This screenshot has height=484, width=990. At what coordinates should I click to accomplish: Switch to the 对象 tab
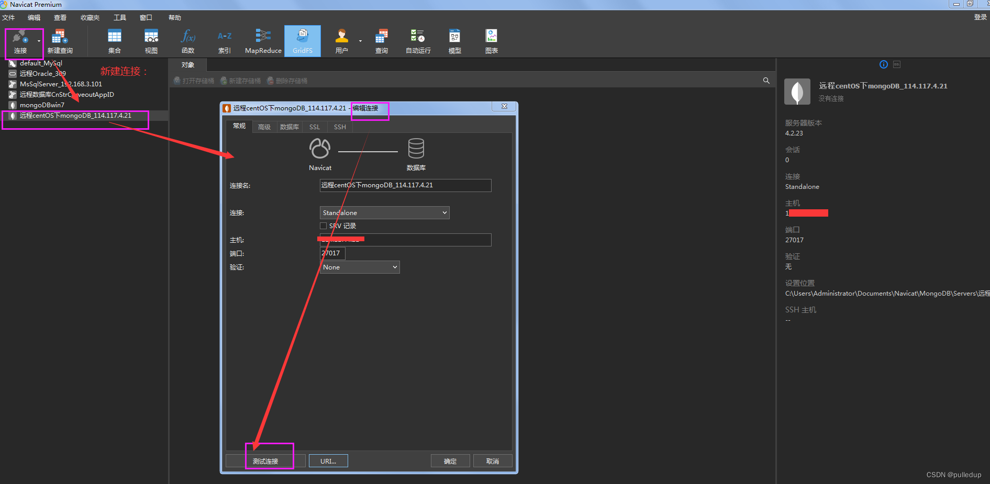[187, 65]
